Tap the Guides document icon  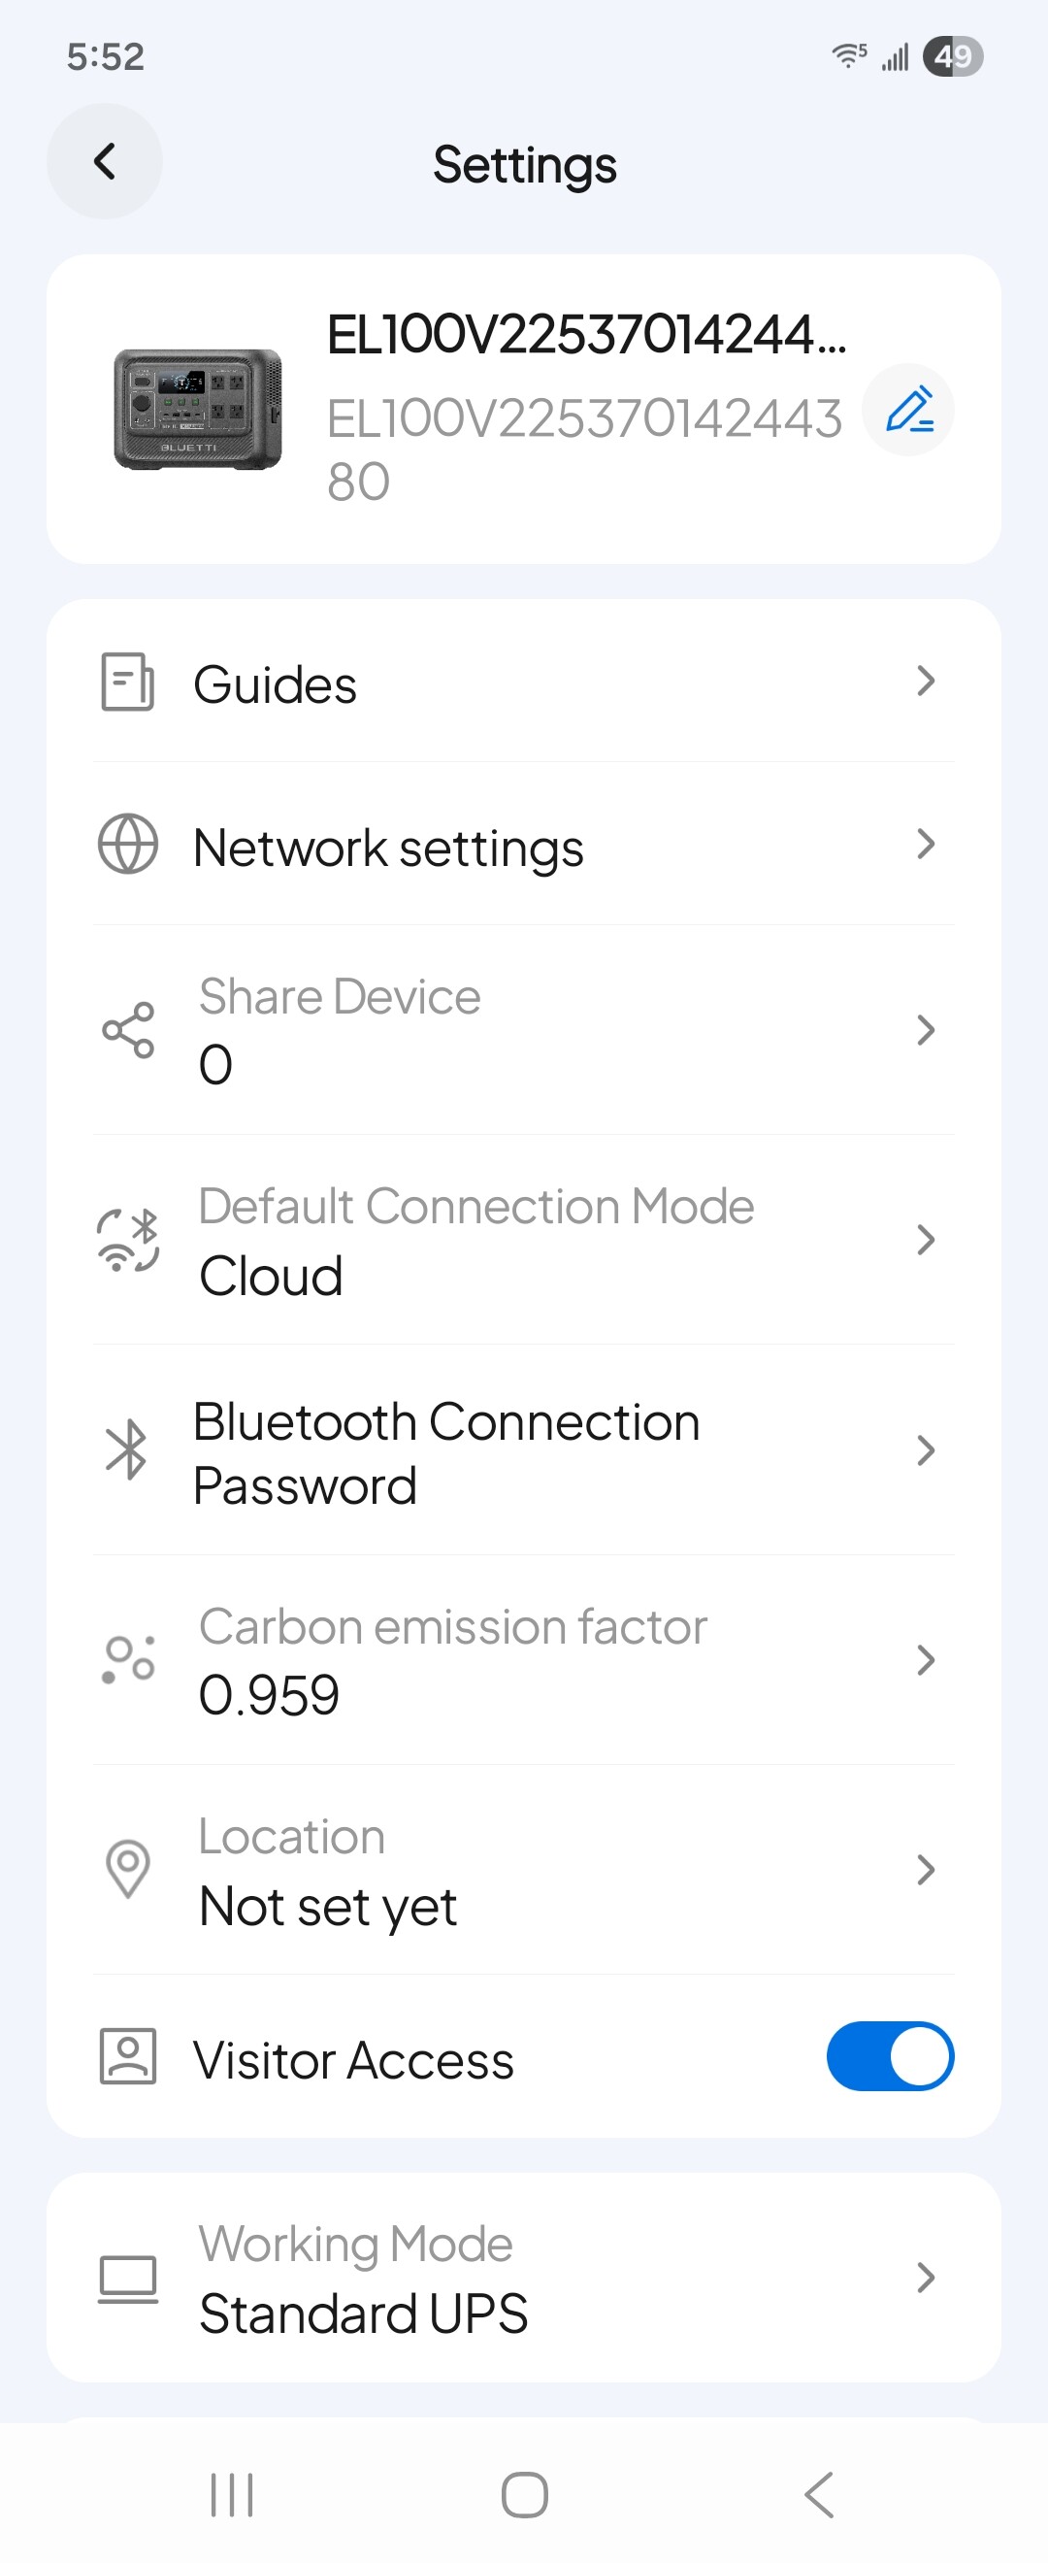click(x=127, y=682)
